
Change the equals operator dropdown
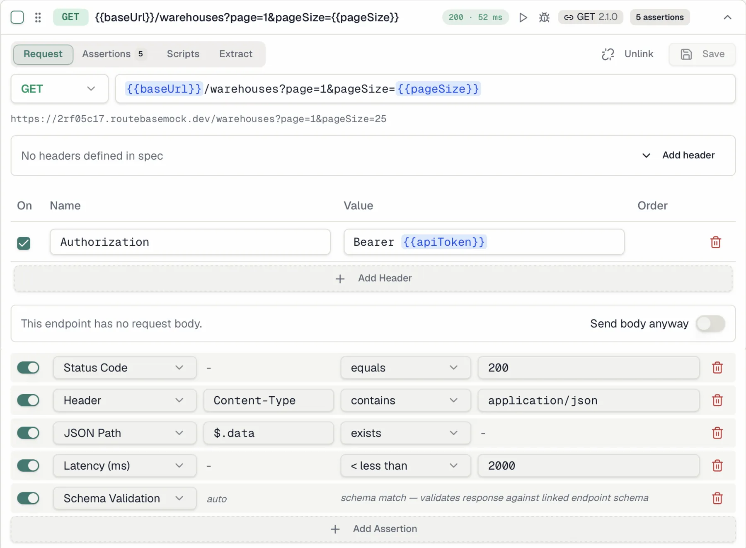(405, 368)
